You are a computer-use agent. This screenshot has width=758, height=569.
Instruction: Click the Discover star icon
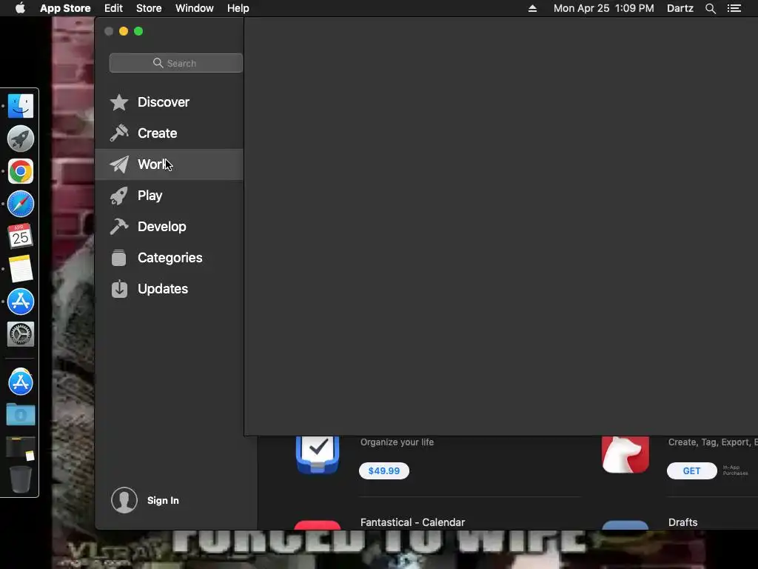coord(119,102)
